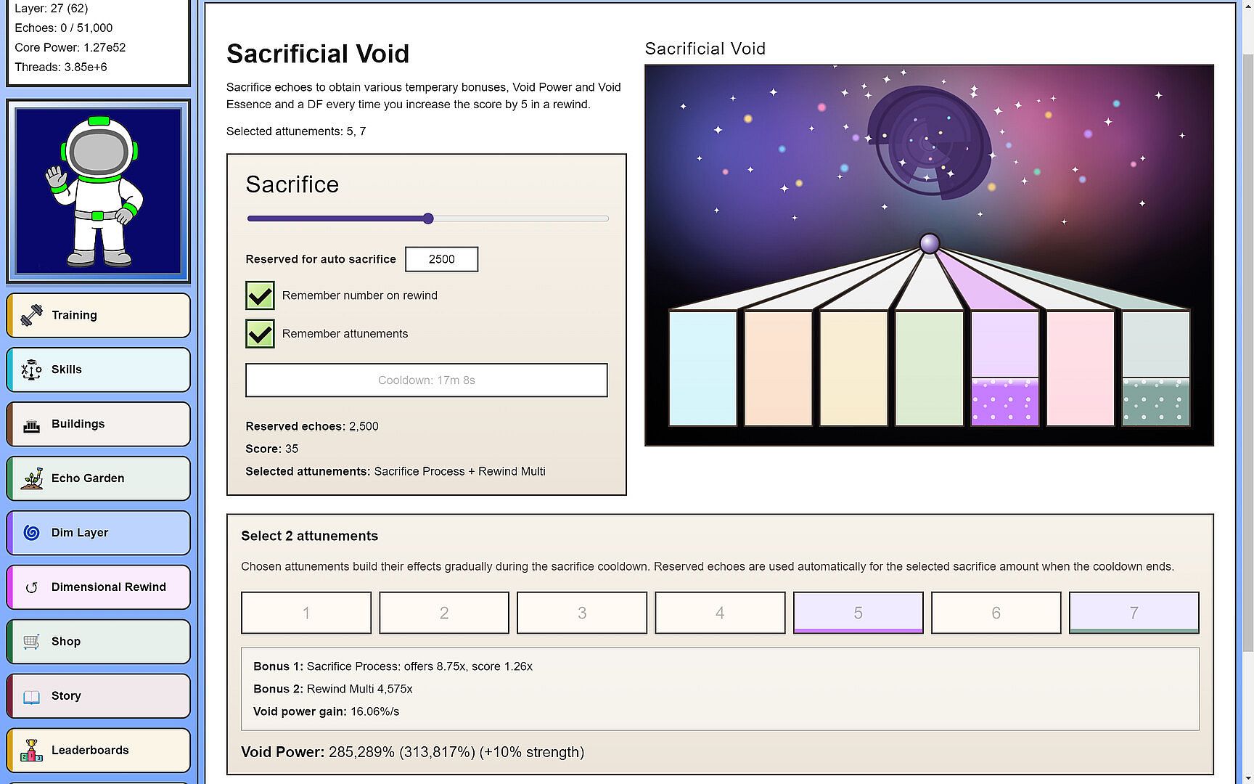1254x784 pixels.
Task: Select attunement 6
Action: 996,613
